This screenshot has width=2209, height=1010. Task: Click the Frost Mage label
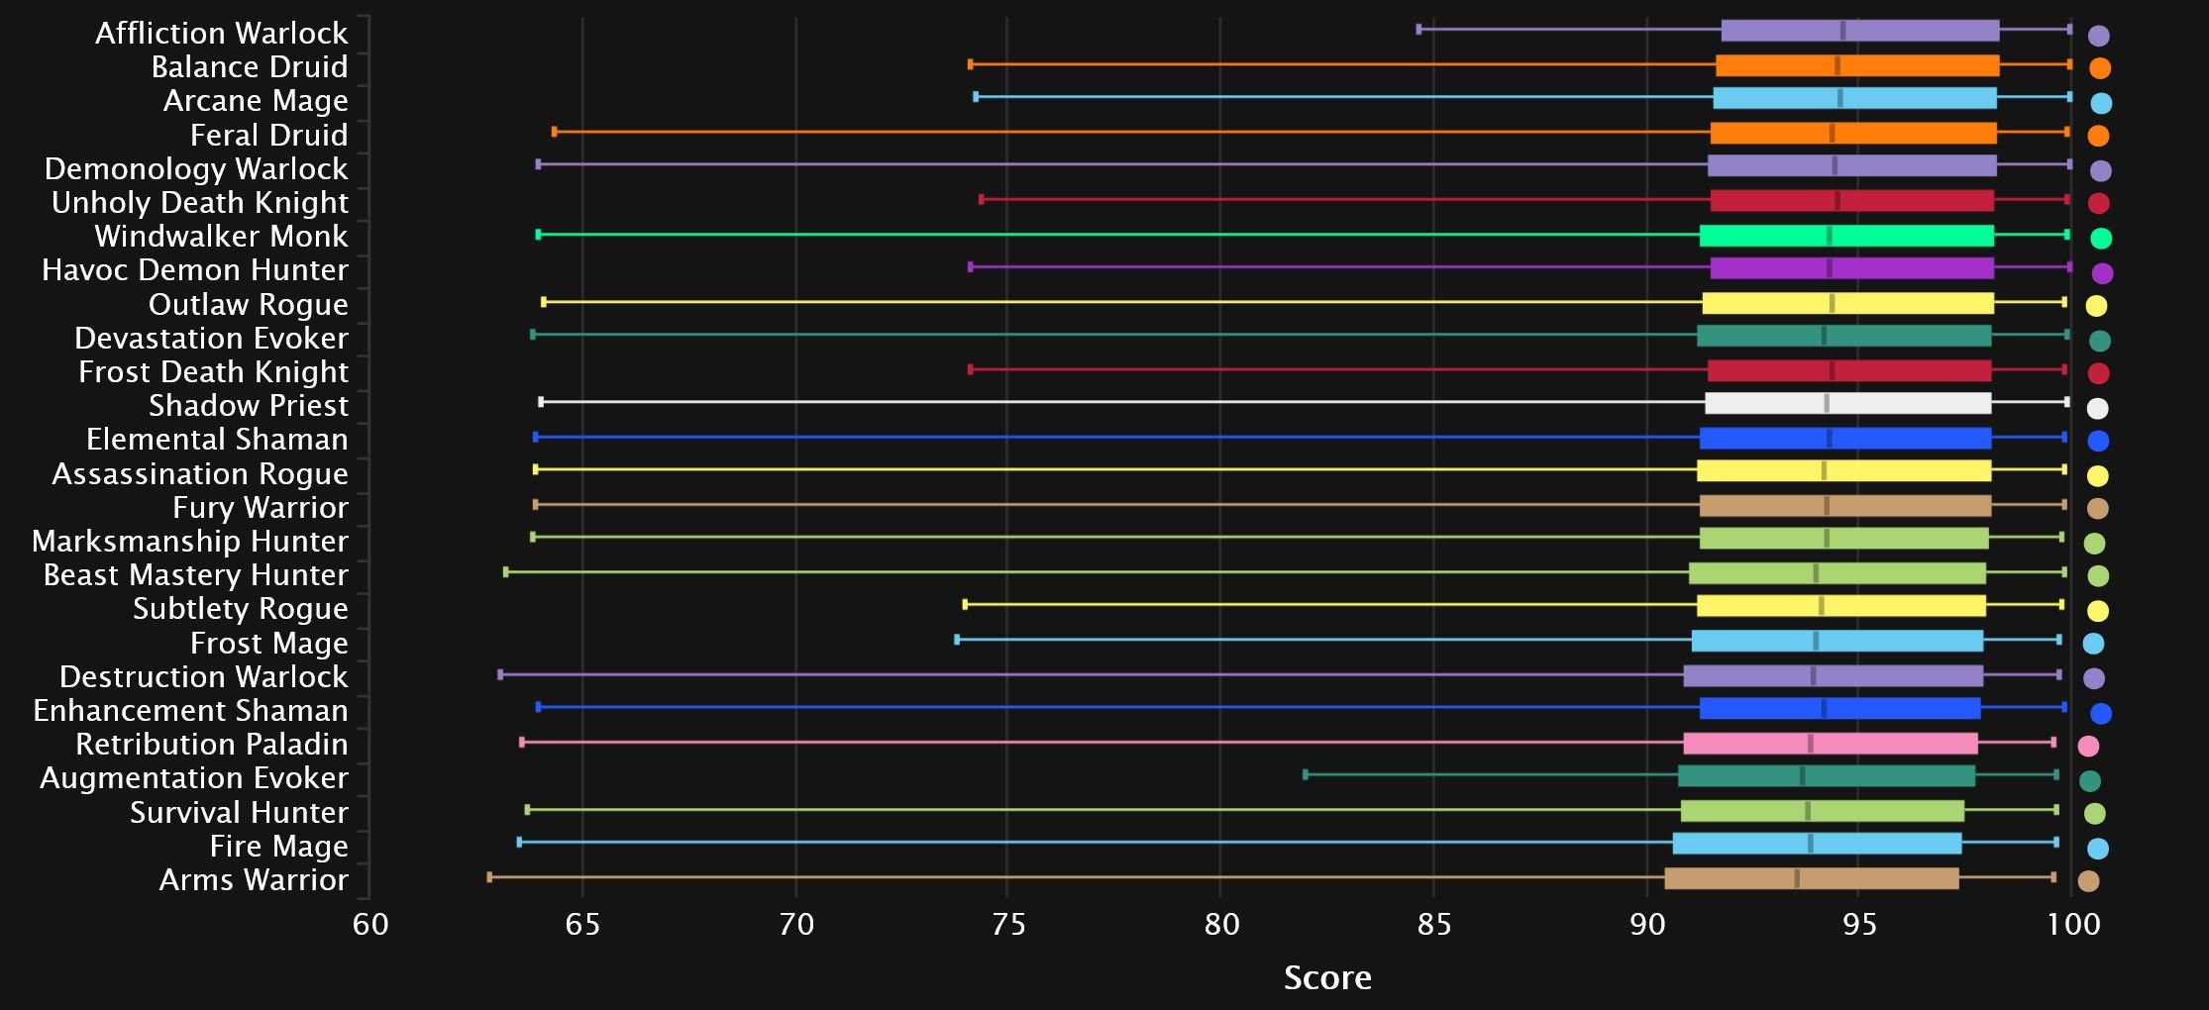269,643
